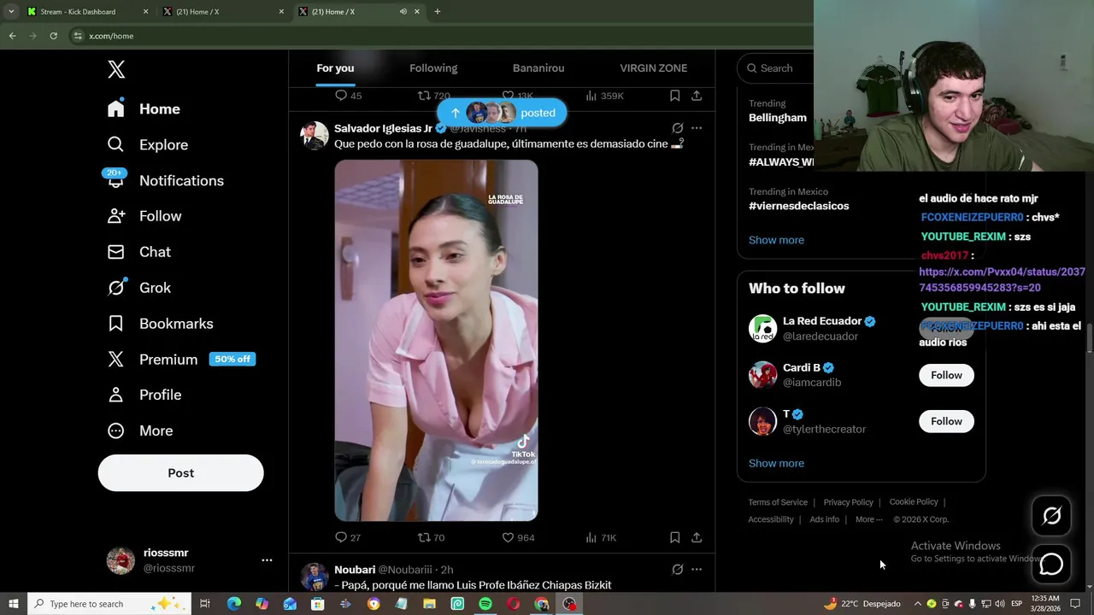
Task: Switch to the Bananirou tab
Action: [538, 68]
